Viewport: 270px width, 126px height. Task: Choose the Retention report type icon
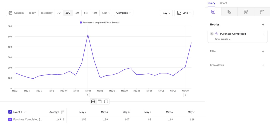pos(262,12)
